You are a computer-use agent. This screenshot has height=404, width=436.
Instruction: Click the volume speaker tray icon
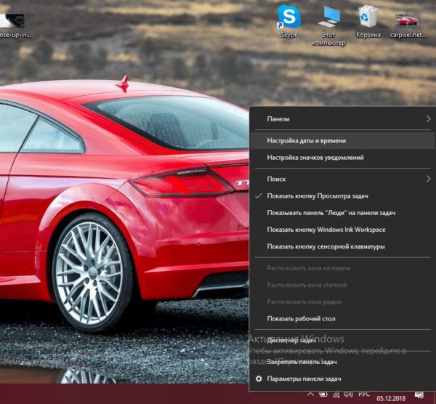click(348, 395)
